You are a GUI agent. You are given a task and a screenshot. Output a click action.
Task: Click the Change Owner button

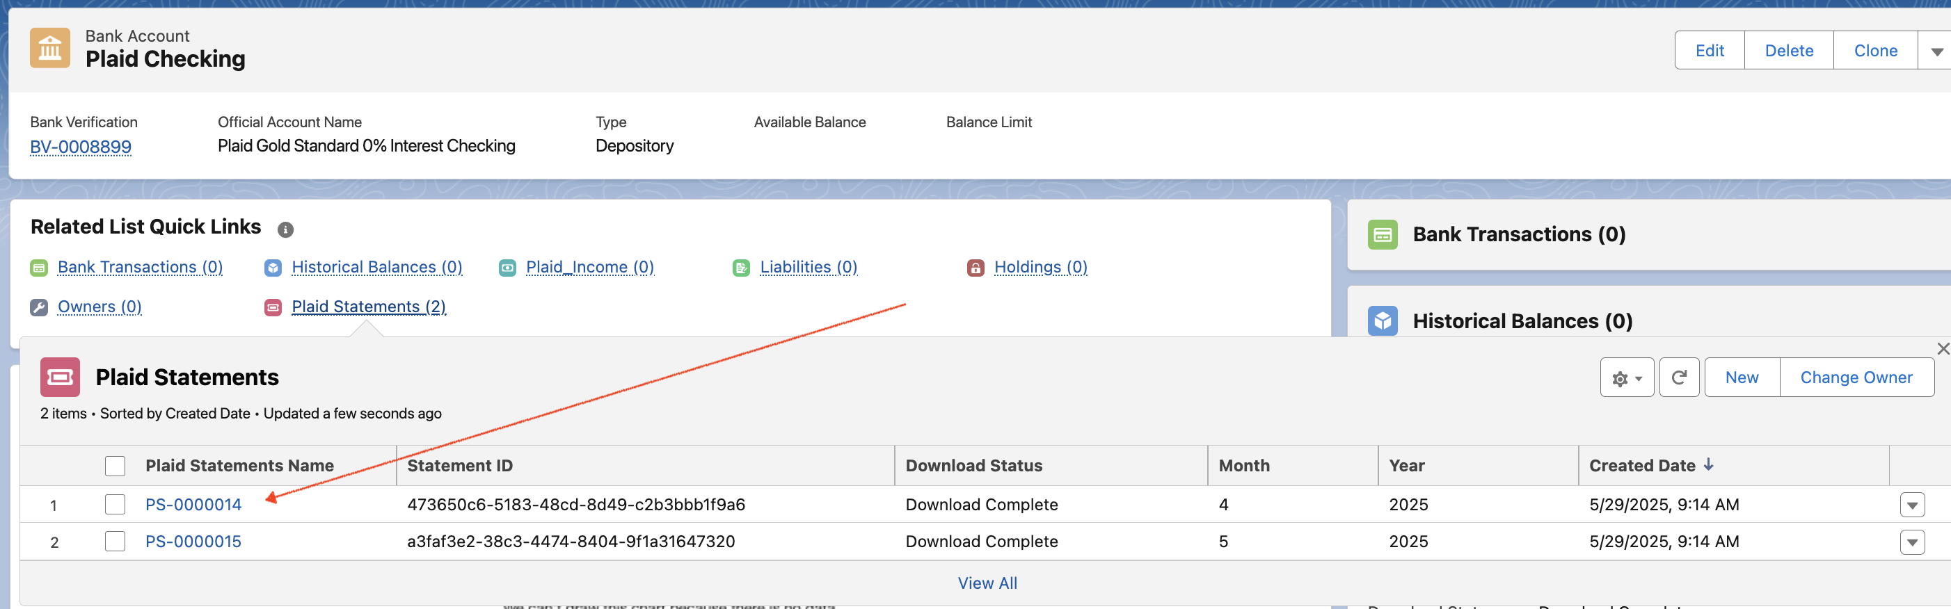(1856, 377)
